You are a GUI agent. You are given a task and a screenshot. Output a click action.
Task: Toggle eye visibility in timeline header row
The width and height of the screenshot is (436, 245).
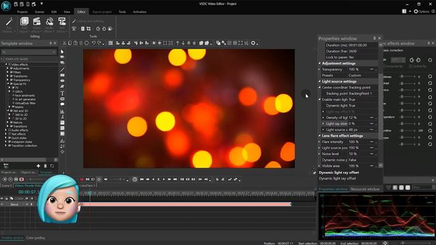coord(2,199)
